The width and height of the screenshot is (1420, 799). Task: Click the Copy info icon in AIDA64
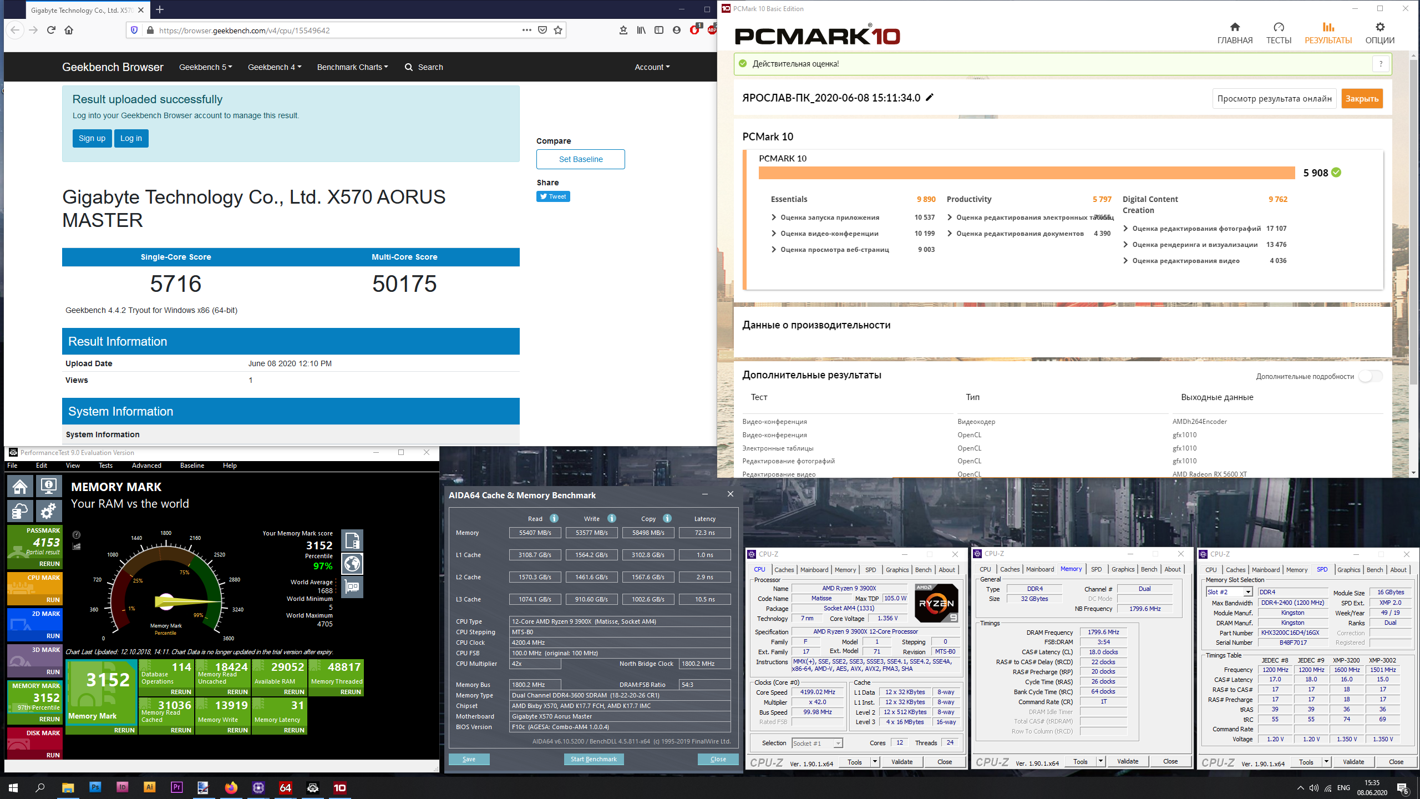click(x=667, y=518)
